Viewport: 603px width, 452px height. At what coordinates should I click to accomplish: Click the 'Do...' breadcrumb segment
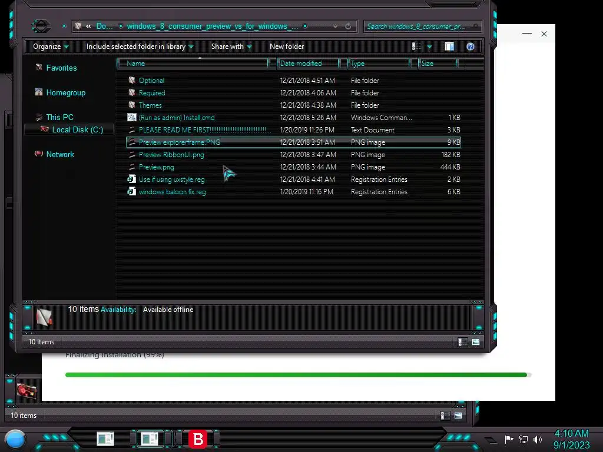[105, 26]
